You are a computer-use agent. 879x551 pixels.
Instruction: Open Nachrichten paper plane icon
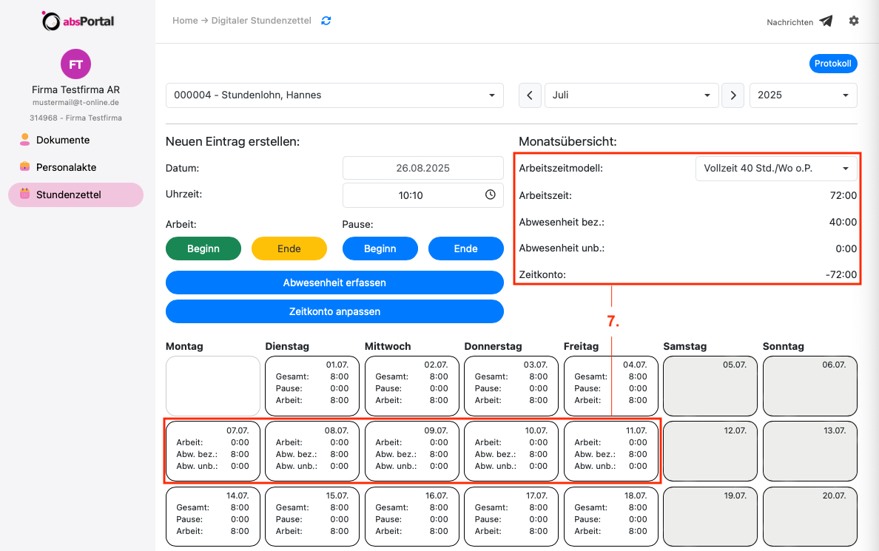click(x=826, y=21)
